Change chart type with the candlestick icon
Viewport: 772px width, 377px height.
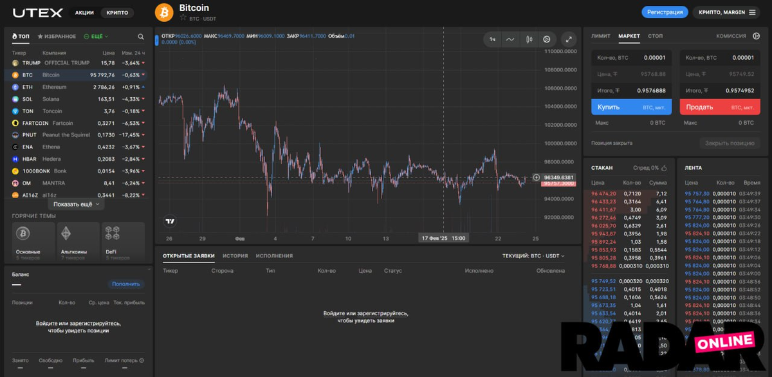pos(529,39)
